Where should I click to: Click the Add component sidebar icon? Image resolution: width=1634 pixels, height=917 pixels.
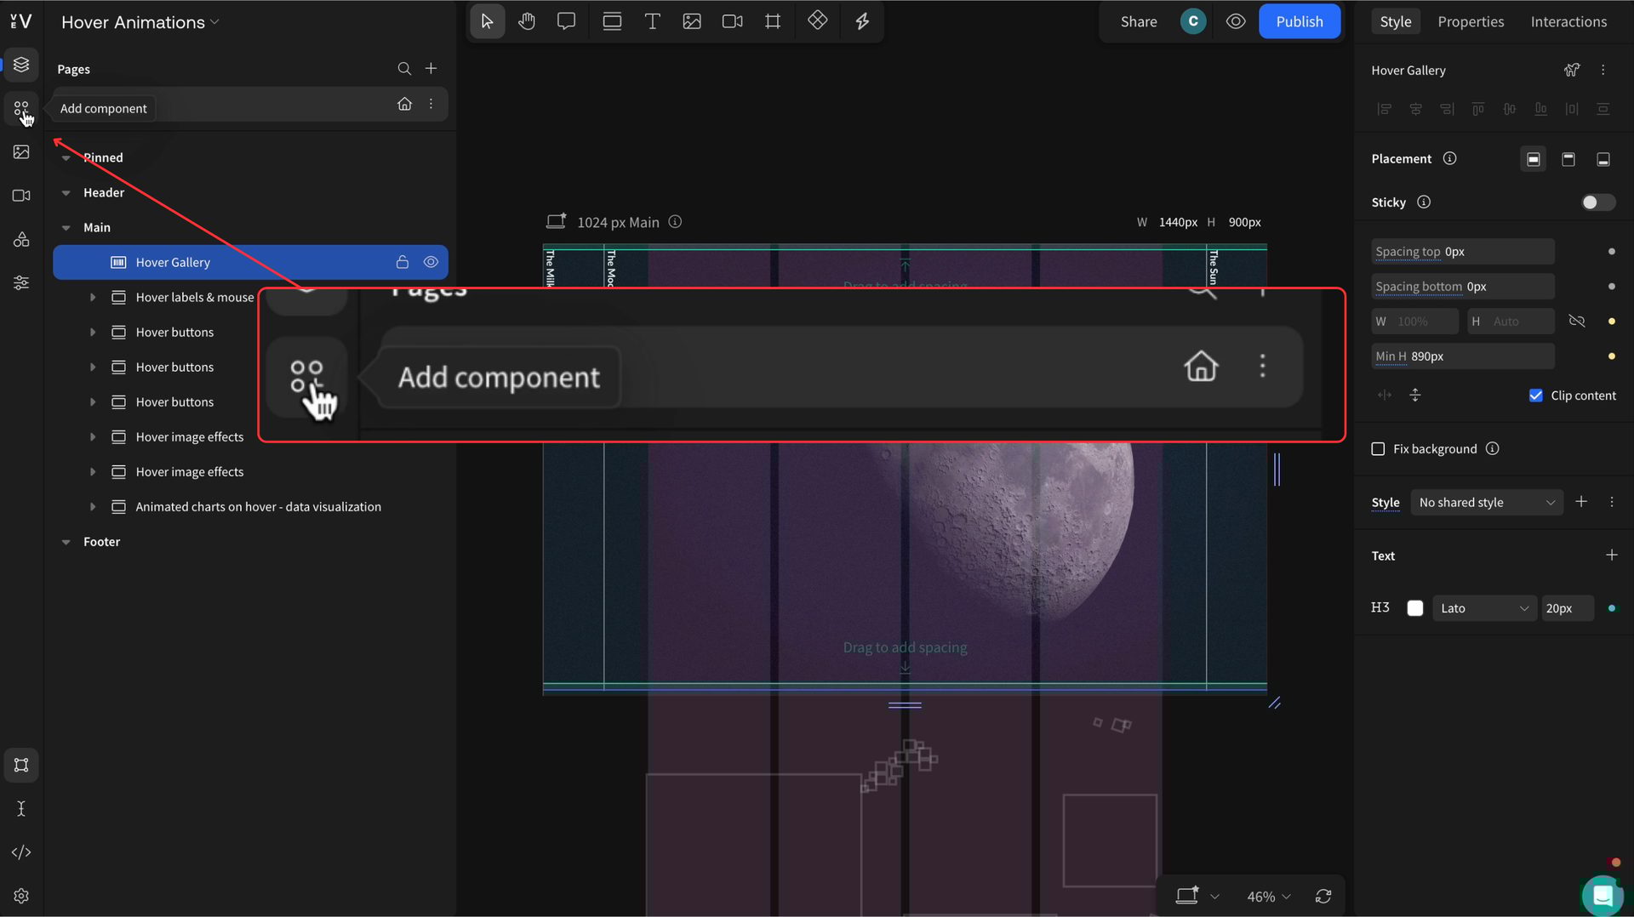(x=21, y=109)
